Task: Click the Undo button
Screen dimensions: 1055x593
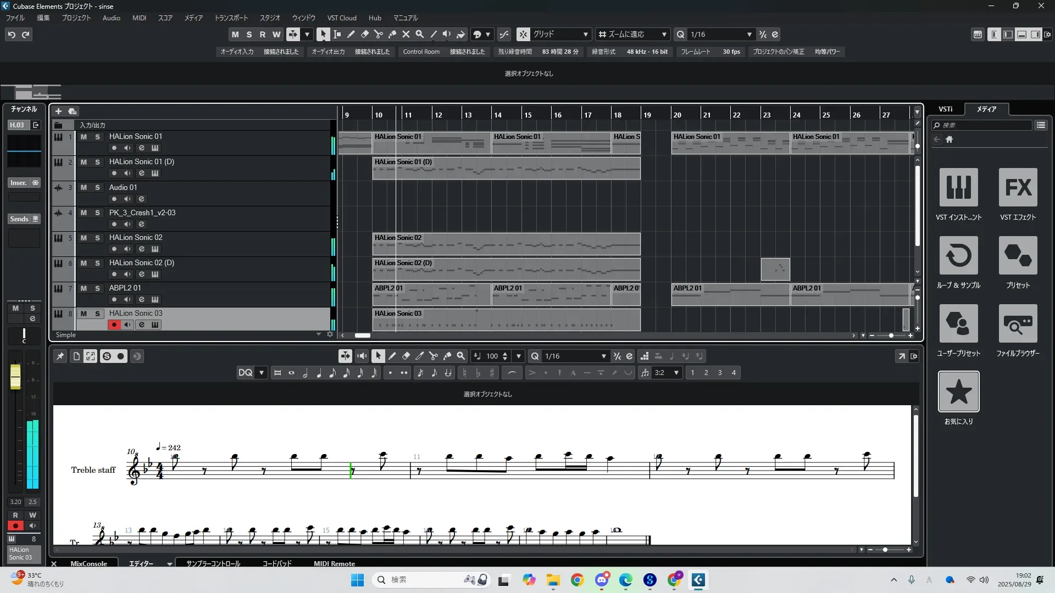Action: [12, 35]
